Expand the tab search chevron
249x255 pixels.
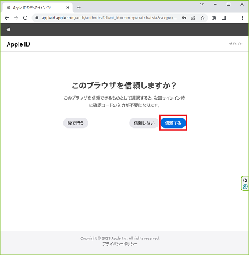pyautogui.click(x=202, y=5)
